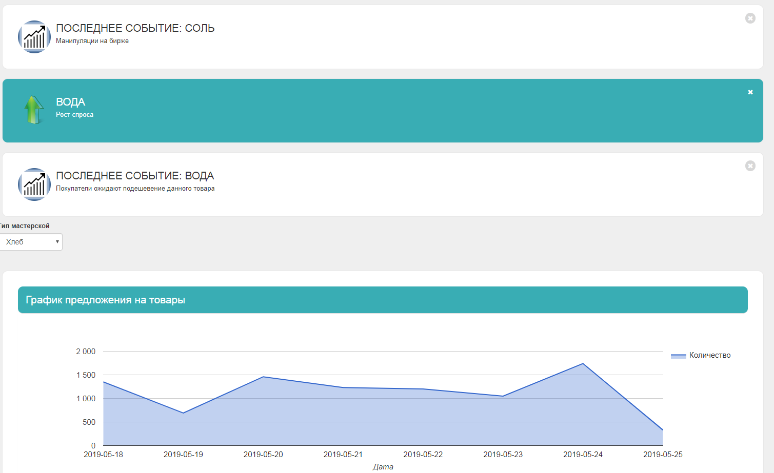Click the Манипуляции на бирже text
This screenshot has width=774, height=473.
(x=92, y=41)
